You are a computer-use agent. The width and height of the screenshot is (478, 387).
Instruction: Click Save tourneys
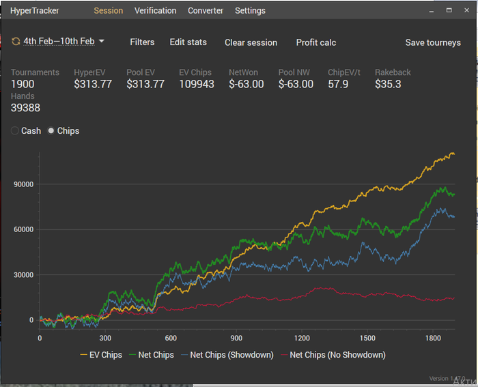coord(433,42)
